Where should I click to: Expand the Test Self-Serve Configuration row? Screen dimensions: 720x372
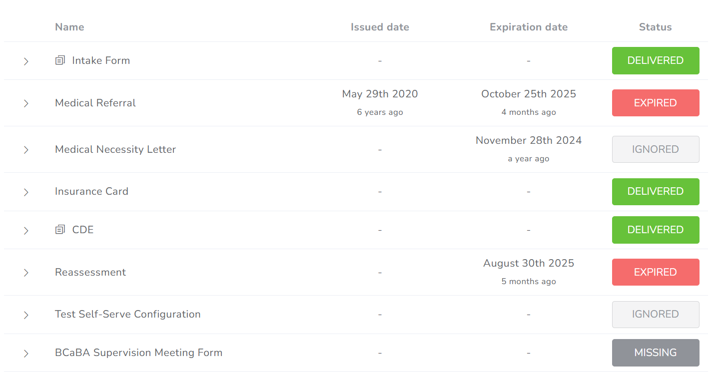[x=26, y=315]
